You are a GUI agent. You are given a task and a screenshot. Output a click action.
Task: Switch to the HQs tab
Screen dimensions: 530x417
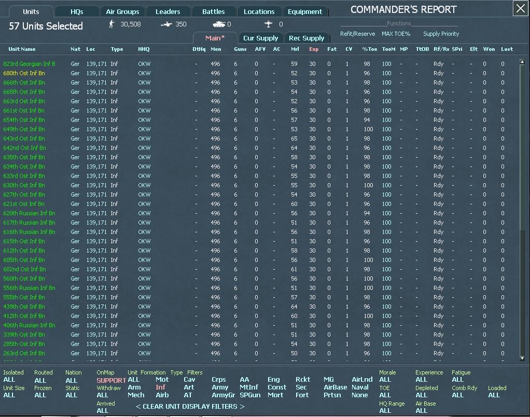77,11
